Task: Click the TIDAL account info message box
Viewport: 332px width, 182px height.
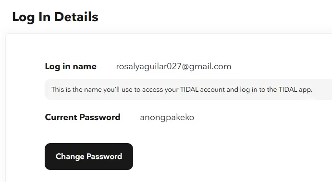Action: click(188, 89)
